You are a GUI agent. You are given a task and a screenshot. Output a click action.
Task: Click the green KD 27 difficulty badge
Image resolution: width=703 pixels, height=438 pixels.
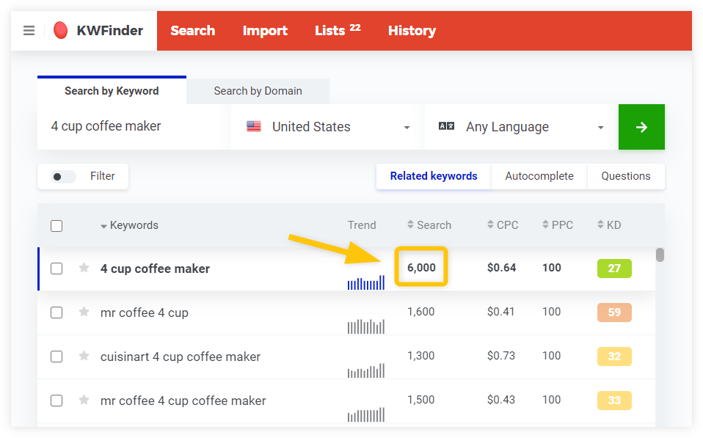pyautogui.click(x=614, y=269)
